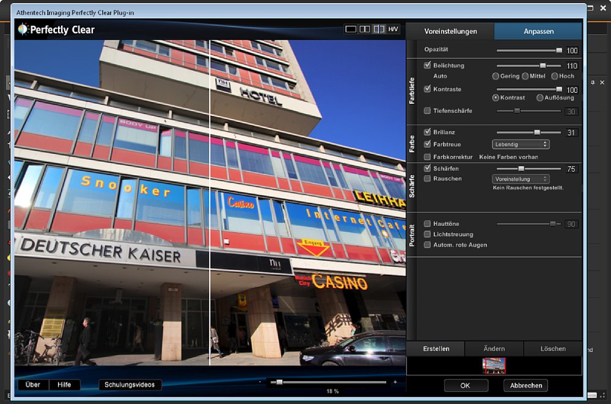Click the Hauttöne slider track
The width and height of the screenshot is (611, 404).
529,224
